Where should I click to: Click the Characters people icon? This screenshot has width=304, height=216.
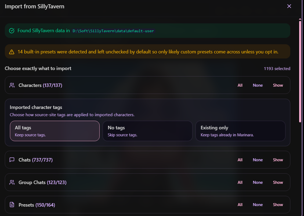[12, 85]
